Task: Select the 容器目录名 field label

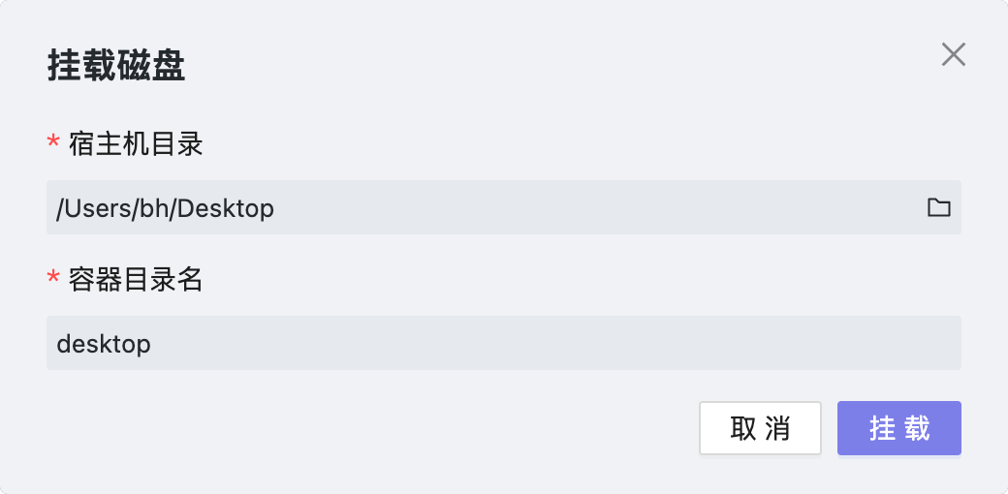Action: (137, 281)
